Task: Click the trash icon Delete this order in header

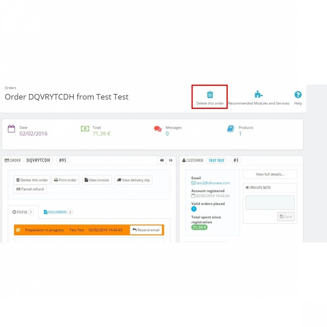Action: pos(210,95)
